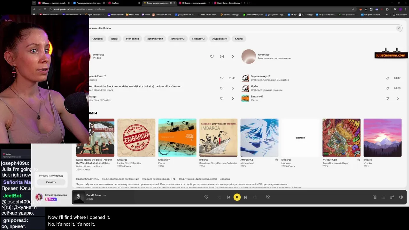409x230 pixels.
Task: Open chevron on Naked 'Round the Block row
Action: (233, 88)
